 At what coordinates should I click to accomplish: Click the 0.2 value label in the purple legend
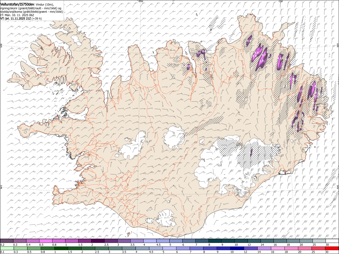click(2, 245)
